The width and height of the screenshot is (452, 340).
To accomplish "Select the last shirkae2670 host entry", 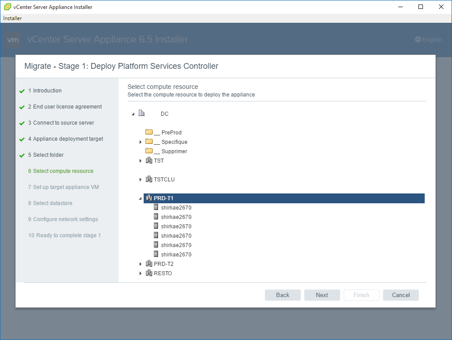I will click(x=176, y=255).
